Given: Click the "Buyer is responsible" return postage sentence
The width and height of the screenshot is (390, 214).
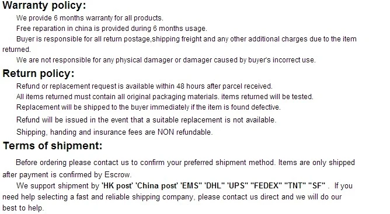Looking at the screenshot, I should tap(179, 44).
